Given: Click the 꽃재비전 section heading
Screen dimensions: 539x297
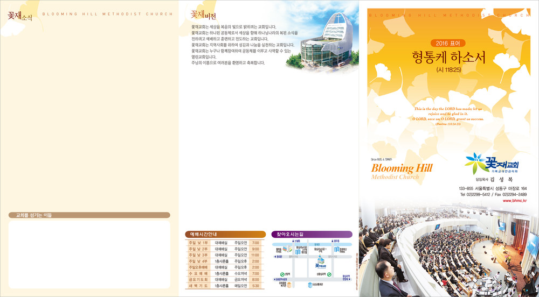Looking at the screenshot, I should tap(203, 15).
